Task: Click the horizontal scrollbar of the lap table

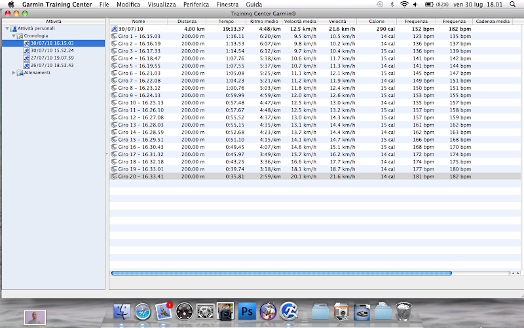Action: click(x=282, y=273)
